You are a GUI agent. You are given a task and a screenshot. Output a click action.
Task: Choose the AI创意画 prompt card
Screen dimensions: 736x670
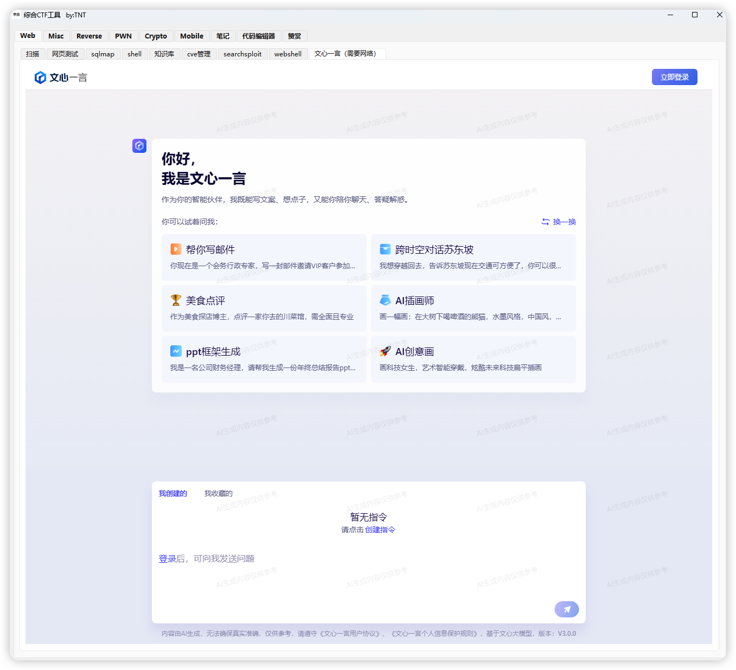(x=473, y=359)
